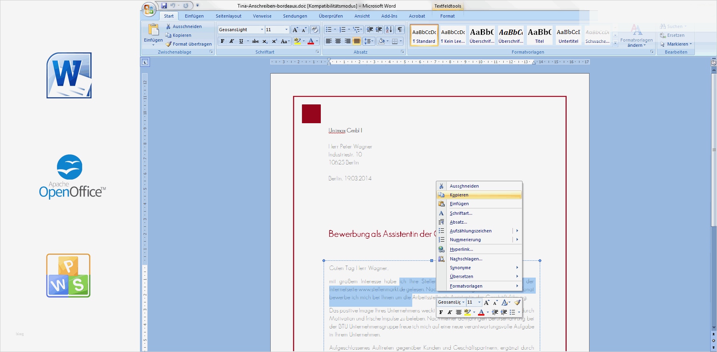This screenshot has height=352, width=717.
Task: Apply subscript from the ribbon
Action: 265,41
